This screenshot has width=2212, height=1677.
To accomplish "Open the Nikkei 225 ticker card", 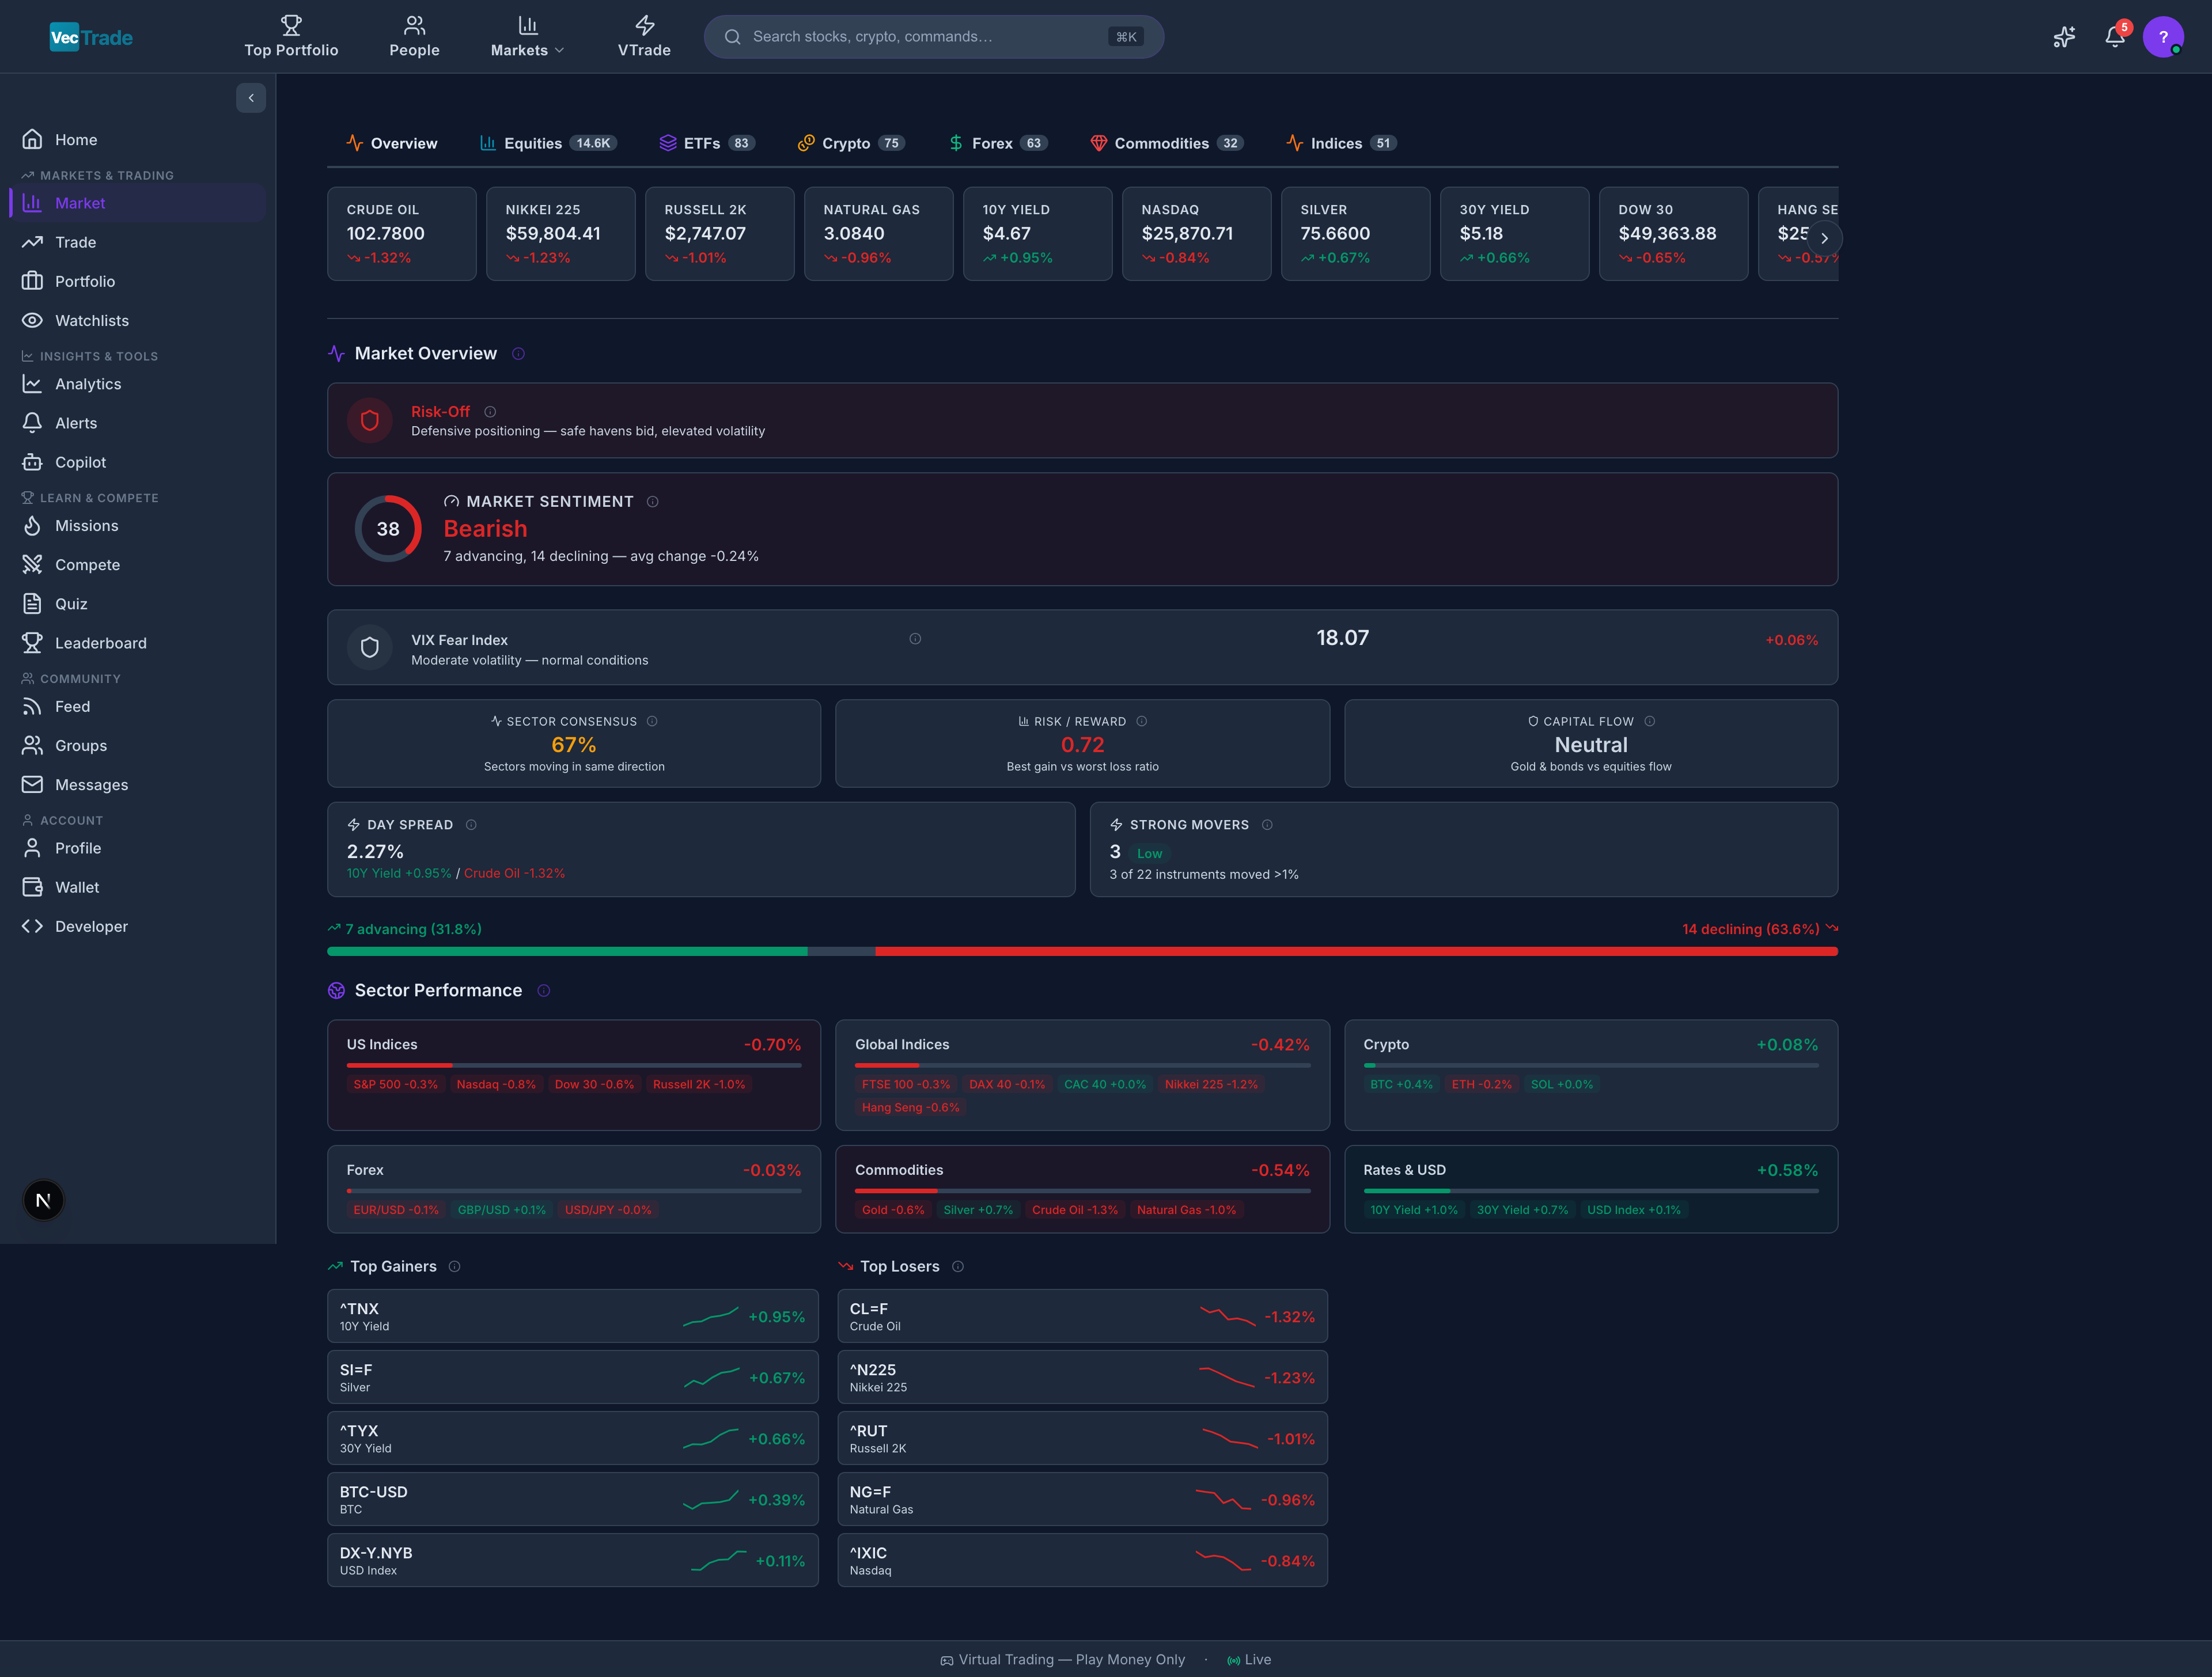I will (561, 234).
